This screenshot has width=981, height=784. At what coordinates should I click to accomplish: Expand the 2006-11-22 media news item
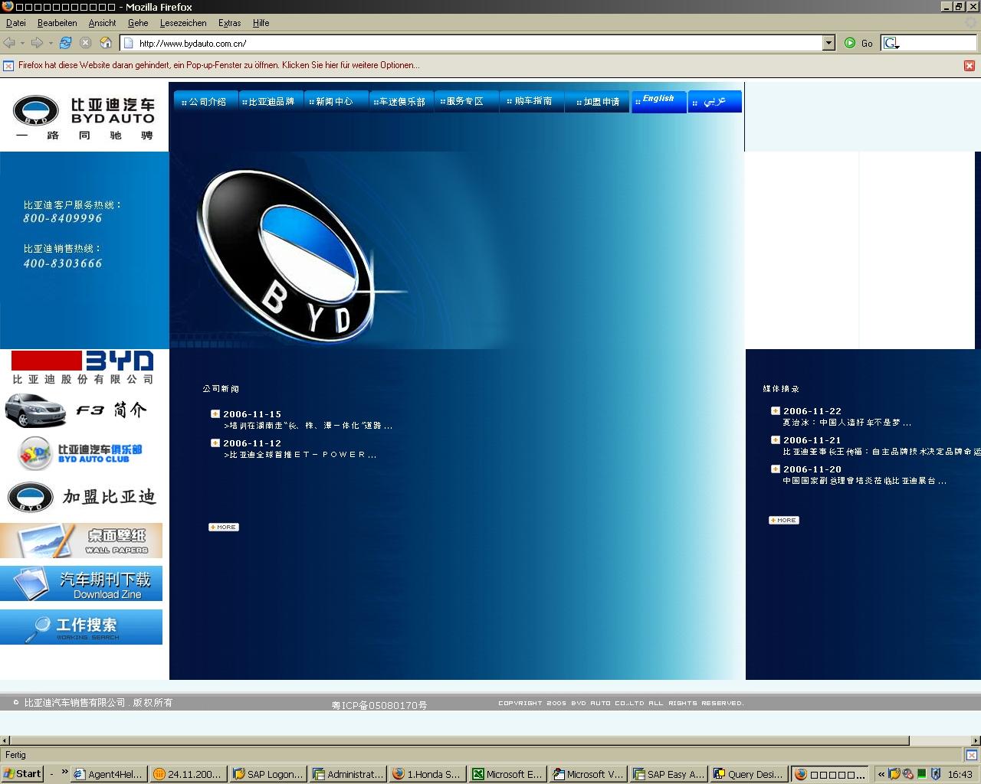[776, 411]
